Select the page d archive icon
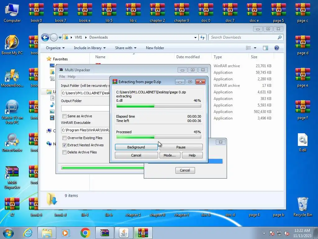This screenshot has height=239, width=318. (x=302, y=45)
